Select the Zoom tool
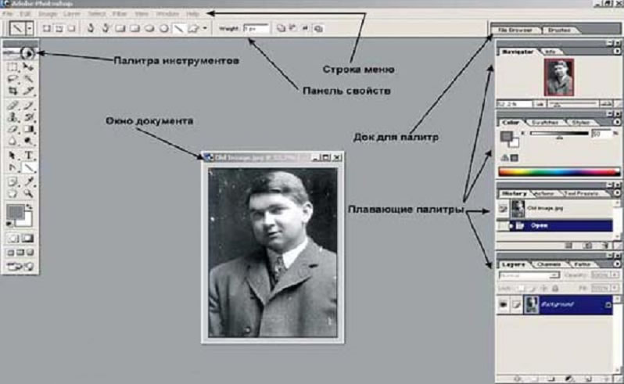Screen dimensions: 624x384 tap(28, 194)
